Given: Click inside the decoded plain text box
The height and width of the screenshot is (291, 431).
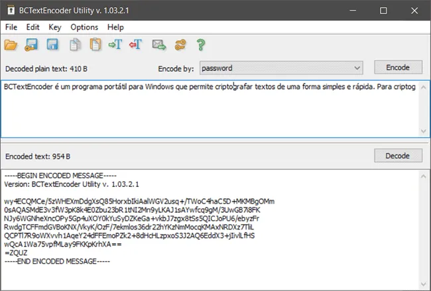Looking at the screenshot, I should point(210,109).
